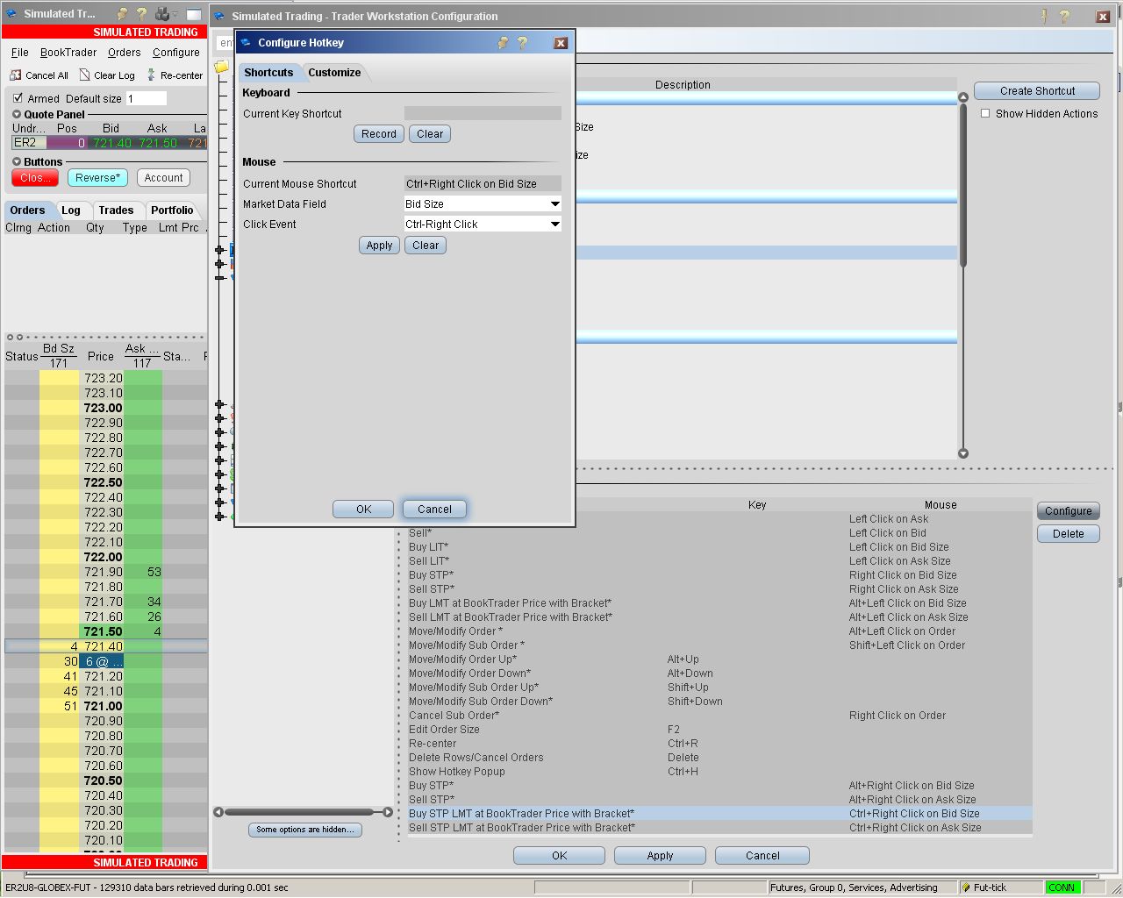Viewport: 1123px width, 898px height.
Task: Click the description list scrollbar down arrow
Action: [963, 453]
